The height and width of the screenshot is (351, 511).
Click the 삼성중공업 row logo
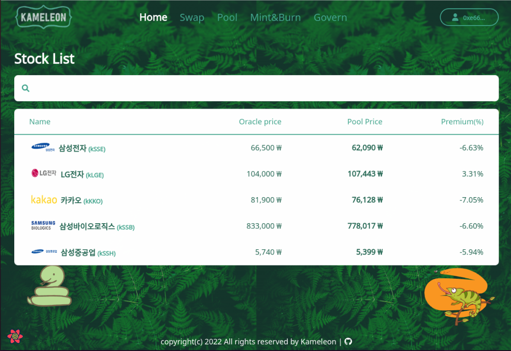click(x=44, y=251)
